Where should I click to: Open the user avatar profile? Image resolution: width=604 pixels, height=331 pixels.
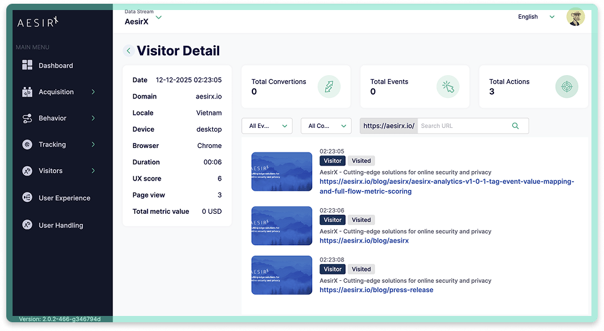pyautogui.click(x=576, y=17)
